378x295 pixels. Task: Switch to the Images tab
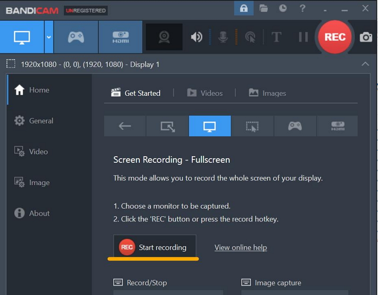coord(267,93)
